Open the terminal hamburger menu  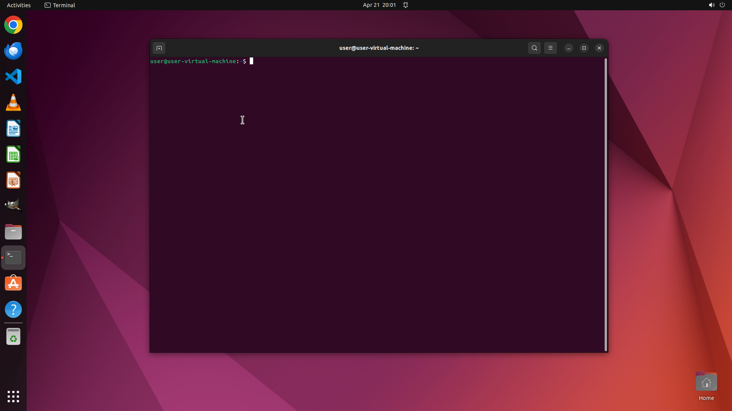(550, 48)
